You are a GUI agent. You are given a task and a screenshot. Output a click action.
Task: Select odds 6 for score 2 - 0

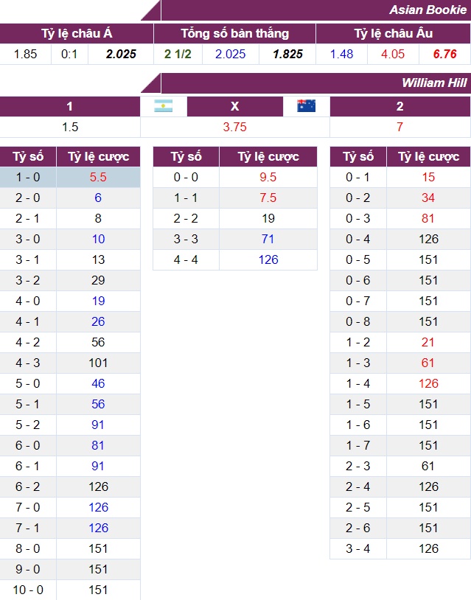pos(98,198)
